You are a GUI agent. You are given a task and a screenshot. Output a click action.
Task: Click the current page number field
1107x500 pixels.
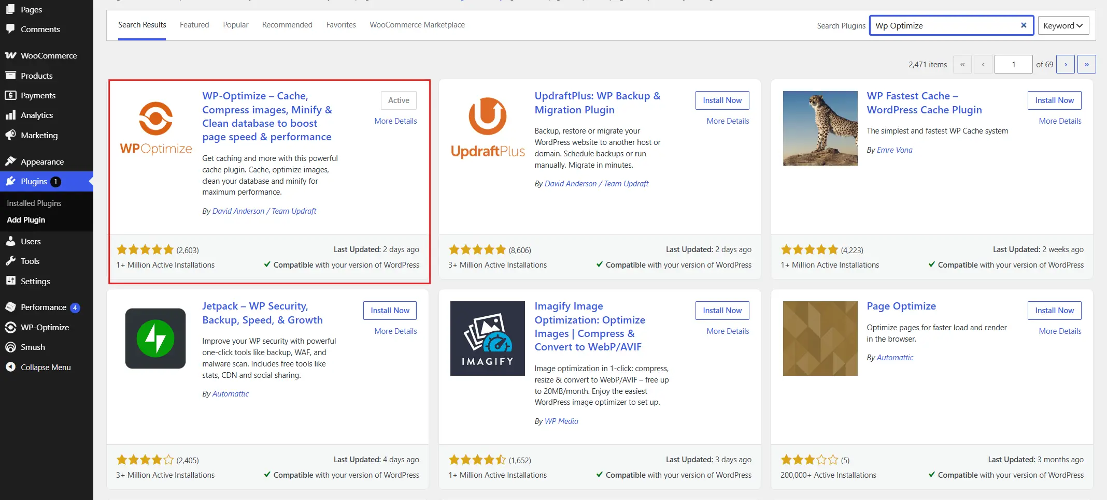tap(1013, 64)
